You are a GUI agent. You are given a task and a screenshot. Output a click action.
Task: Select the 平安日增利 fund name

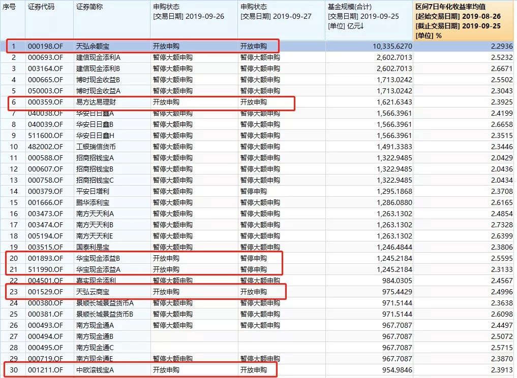93,191
